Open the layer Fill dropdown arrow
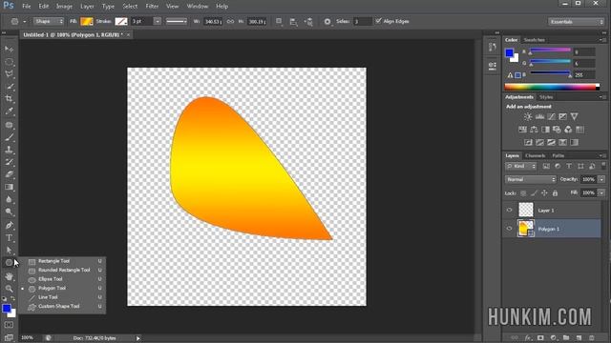This screenshot has width=611, height=343. click(x=601, y=192)
